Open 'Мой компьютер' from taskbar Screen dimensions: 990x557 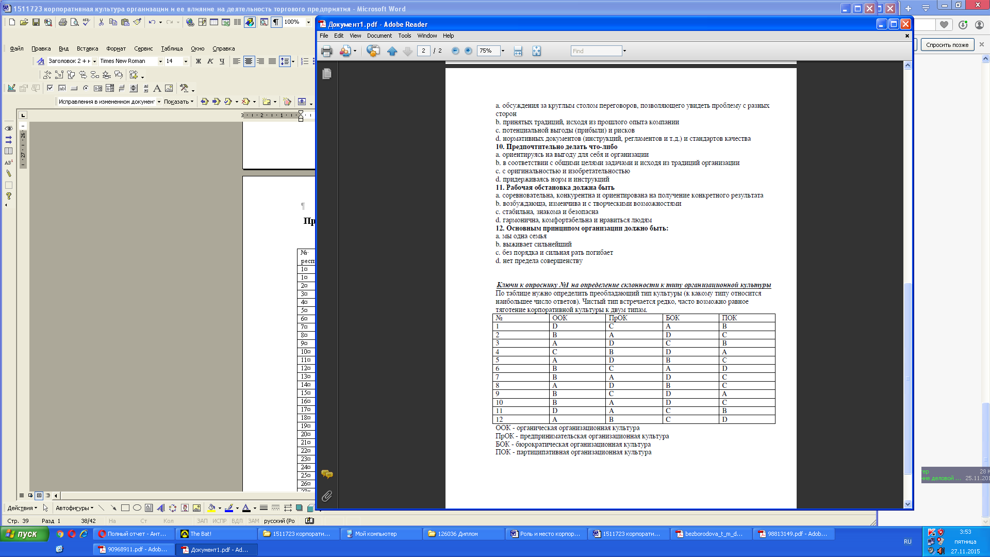(x=381, y=534)
